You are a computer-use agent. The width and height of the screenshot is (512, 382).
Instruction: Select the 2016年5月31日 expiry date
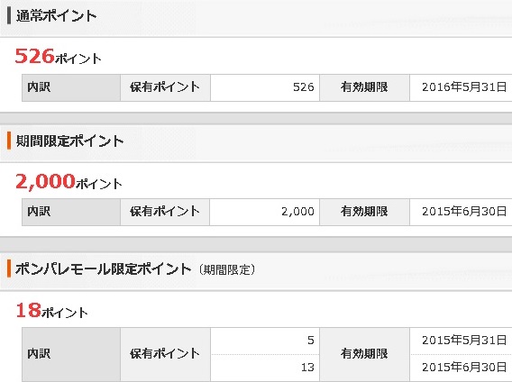tap(464, 87)
